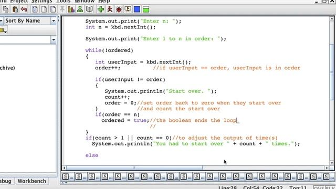Open the Project menu

pos(19,1)
